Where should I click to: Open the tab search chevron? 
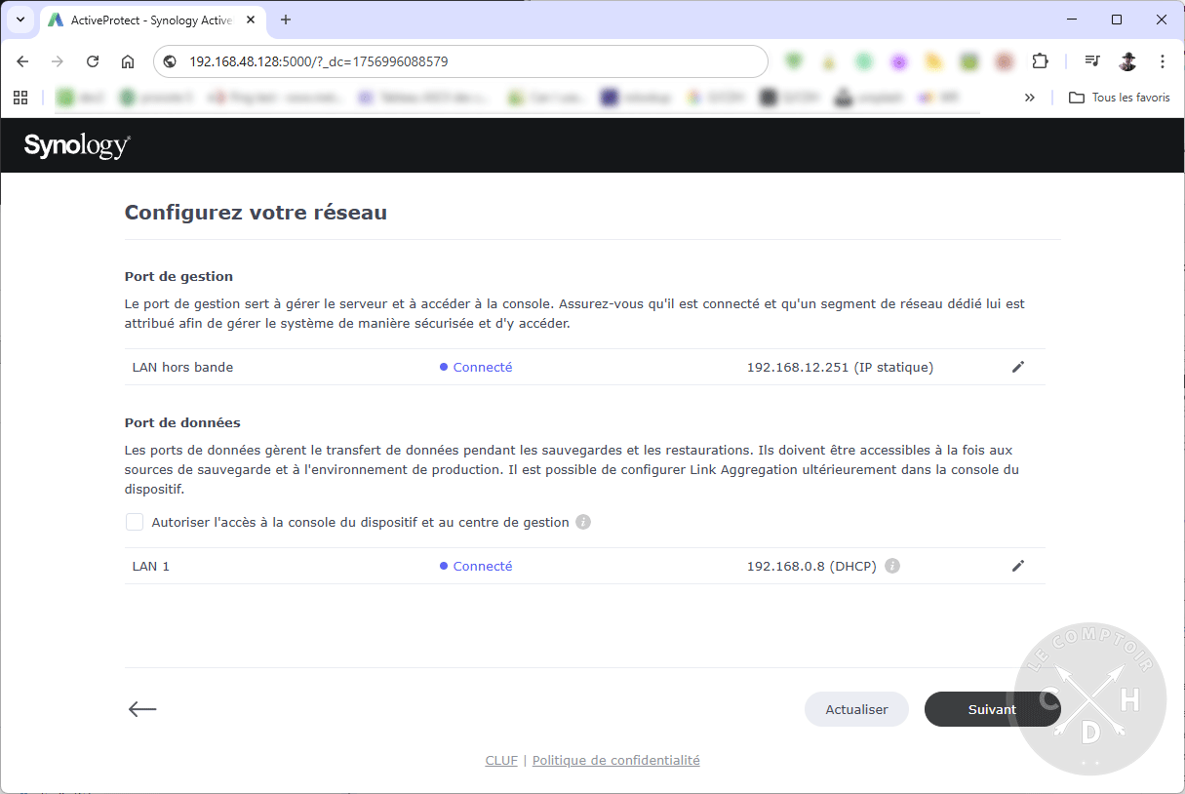(x=20, y=20)
